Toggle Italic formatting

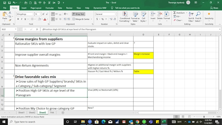[22, 19]
